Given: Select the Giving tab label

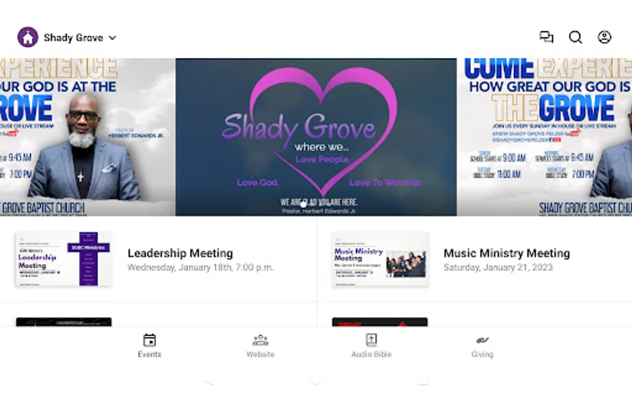Looking at the screenshot, I should 482,354.
